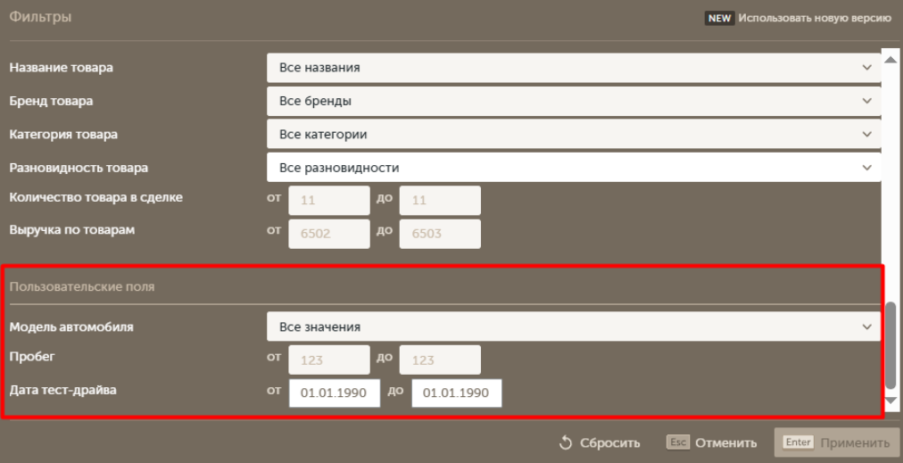Open the Категория товара list
The height and width of the screenshot is (463, 903).
coord(573,135)
